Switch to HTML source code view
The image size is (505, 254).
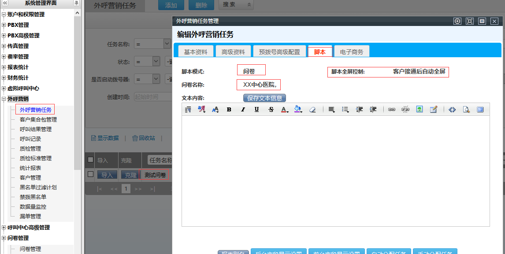452,110
